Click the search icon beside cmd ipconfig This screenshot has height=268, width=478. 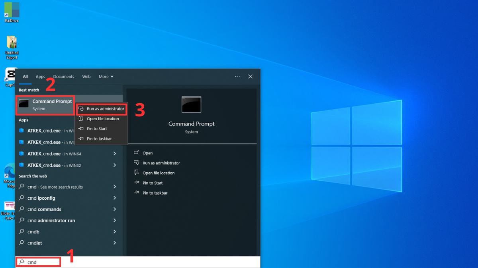tap(22, 198)
